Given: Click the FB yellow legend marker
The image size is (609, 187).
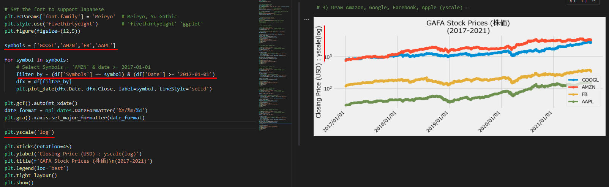Looking at the screenshot, I should coord(573,94).
